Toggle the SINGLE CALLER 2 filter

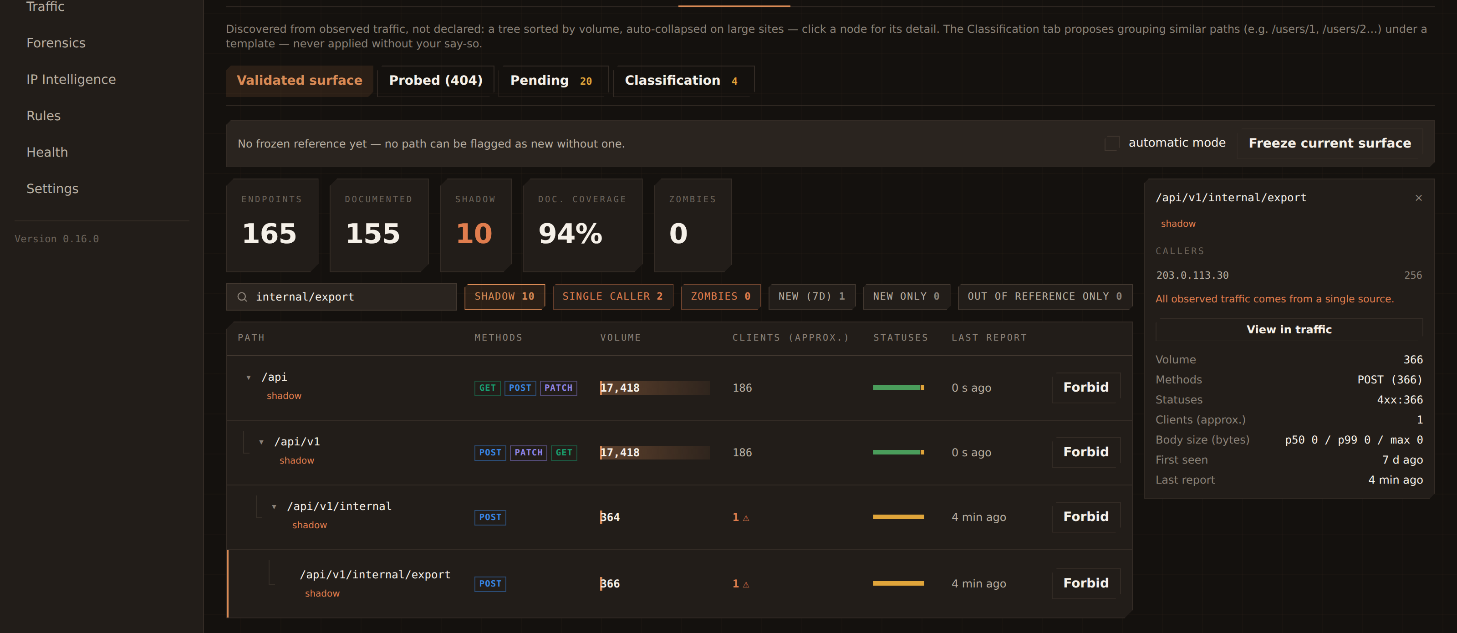tap(612, 296)
